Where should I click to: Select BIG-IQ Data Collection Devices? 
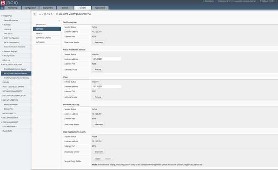(x=16, y=73)
